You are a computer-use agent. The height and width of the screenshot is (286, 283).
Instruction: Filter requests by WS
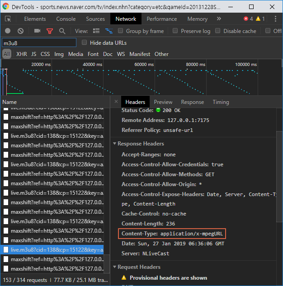[121, 54]
